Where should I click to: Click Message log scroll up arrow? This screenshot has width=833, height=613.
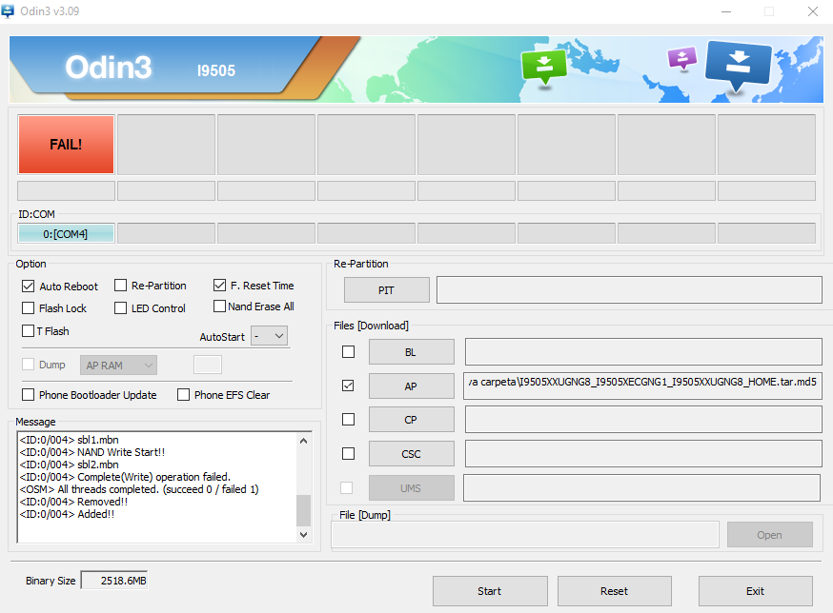point(303,441)
